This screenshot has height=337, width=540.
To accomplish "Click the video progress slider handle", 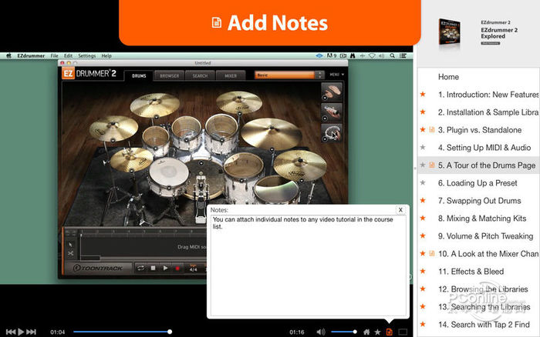I will 170,332.
